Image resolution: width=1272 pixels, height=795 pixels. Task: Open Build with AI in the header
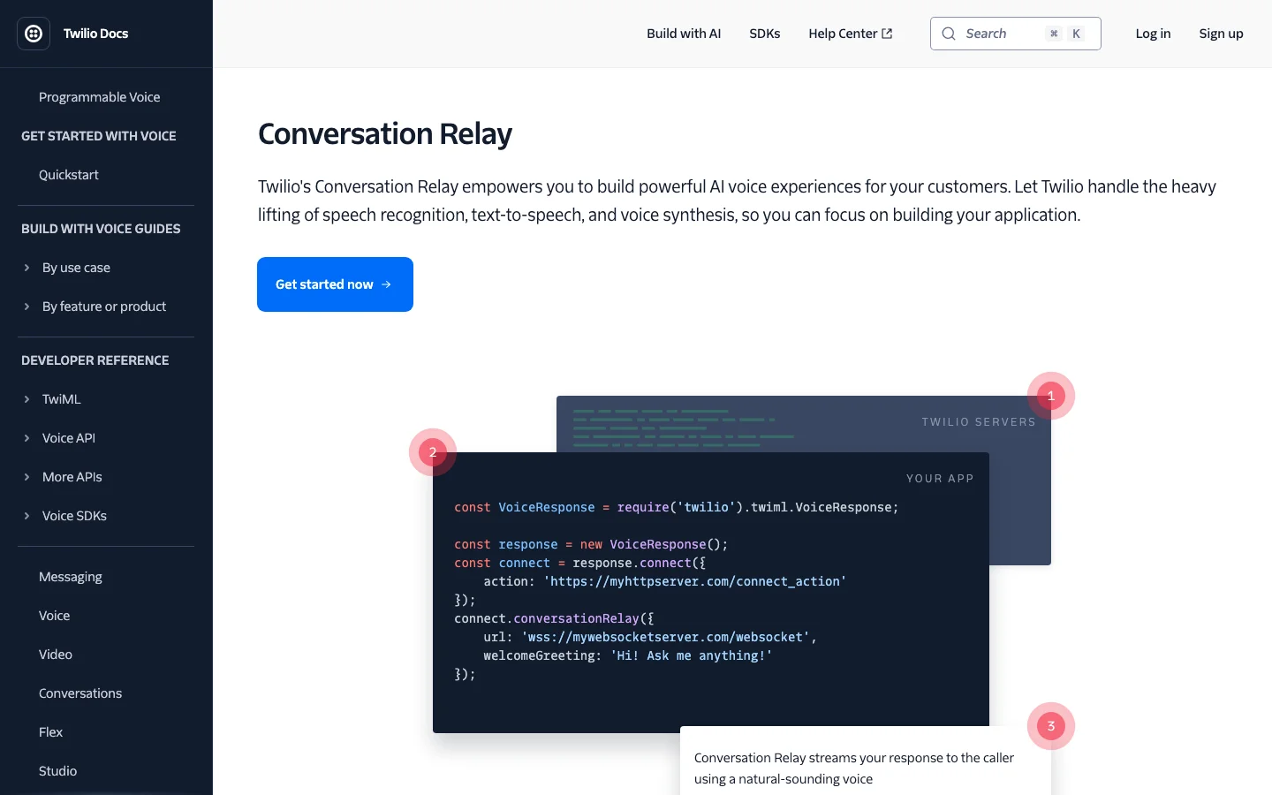(684, 34)
